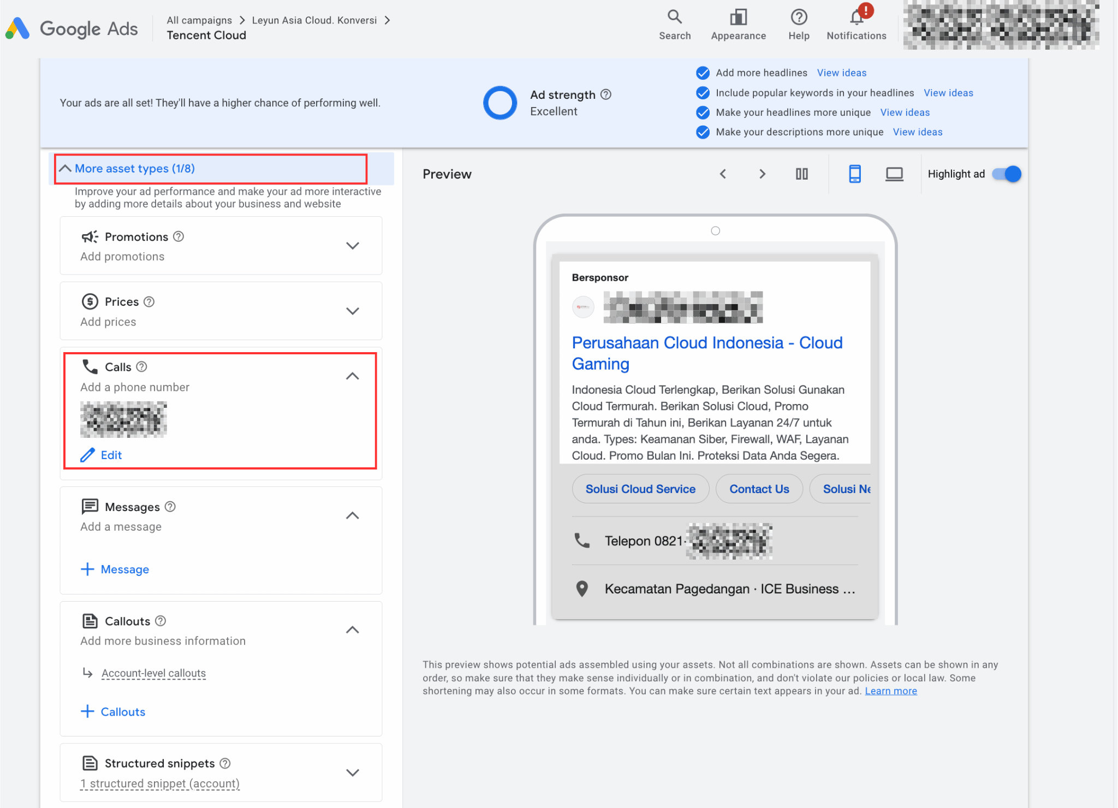The height and width of the screenshot is (808, 1118).
Task: Click help icon next to Structured snippets
Action: click(x=225, y=763)
